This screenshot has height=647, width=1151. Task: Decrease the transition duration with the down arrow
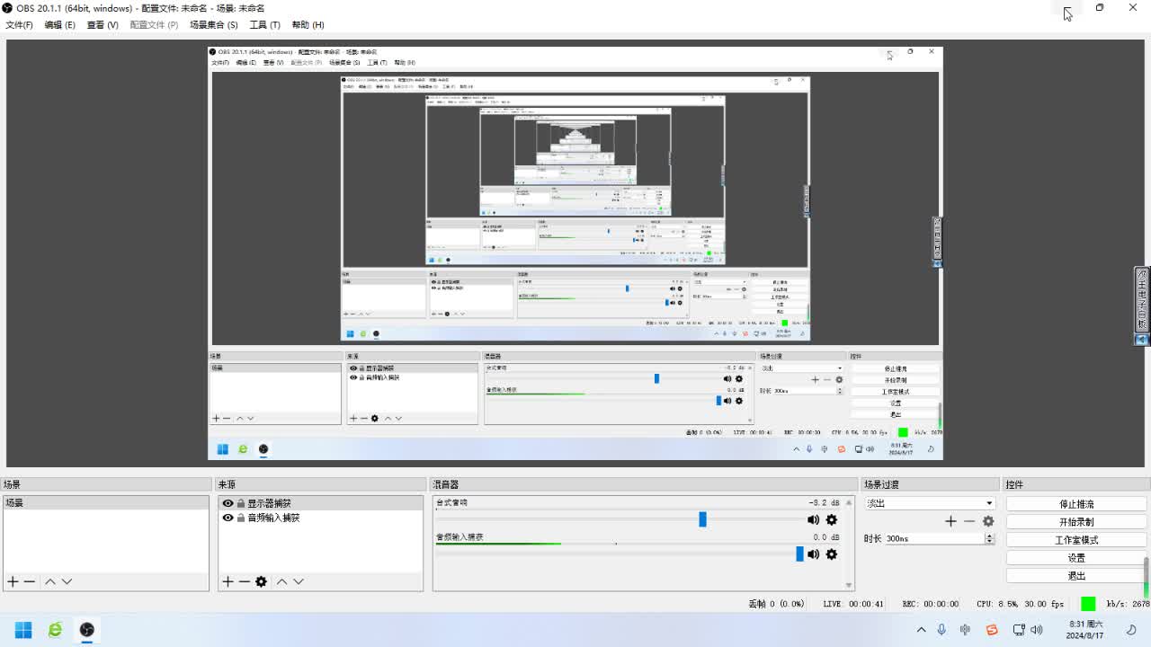coord(990,542)
